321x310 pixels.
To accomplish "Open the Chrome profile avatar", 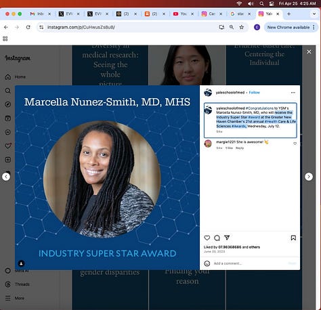I will click(x=257, y=27).
